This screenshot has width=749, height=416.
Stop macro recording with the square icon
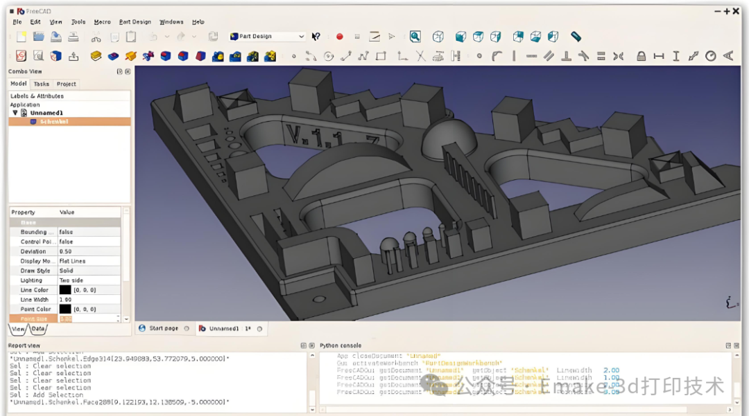click(x=357, y=37)
